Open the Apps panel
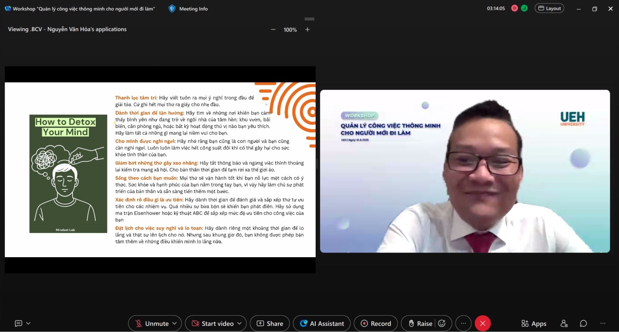The height and width of the screenshot is (332, 619). click(534, 324)
